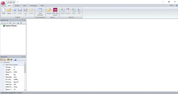Viewport: 178px width, 94px height.
Task: Click New document icon in quick access toolbar
Action: tap(8, 2)
